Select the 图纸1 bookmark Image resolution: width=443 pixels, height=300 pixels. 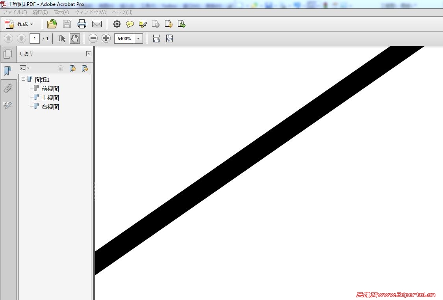tap(42, 80)
